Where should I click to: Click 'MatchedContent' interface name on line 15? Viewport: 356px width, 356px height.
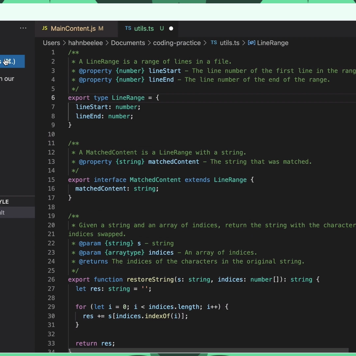pyautogui.click(x=155, y=180)
